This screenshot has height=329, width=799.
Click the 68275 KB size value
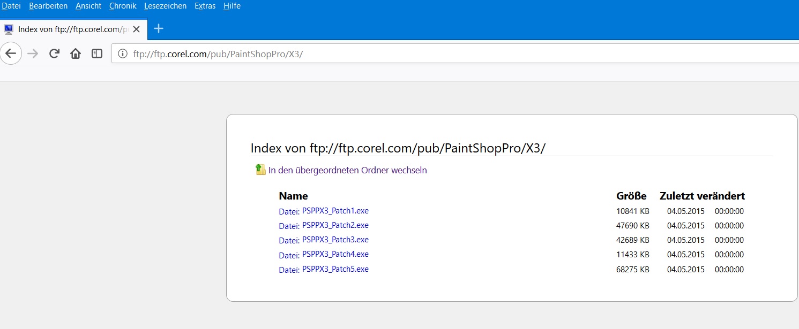point(633,270)
